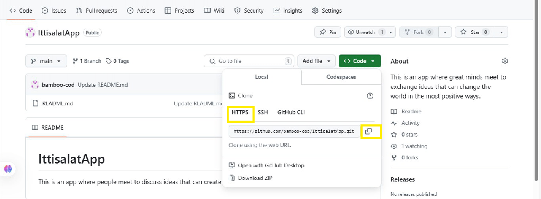View the 1 Branch link
Image resolution: width=541 pixels, height=199 pixels.
(87, 61)
